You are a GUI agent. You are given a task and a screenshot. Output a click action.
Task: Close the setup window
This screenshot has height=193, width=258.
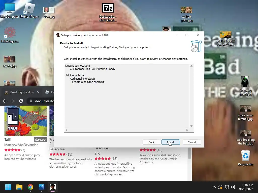pos(198,35)
